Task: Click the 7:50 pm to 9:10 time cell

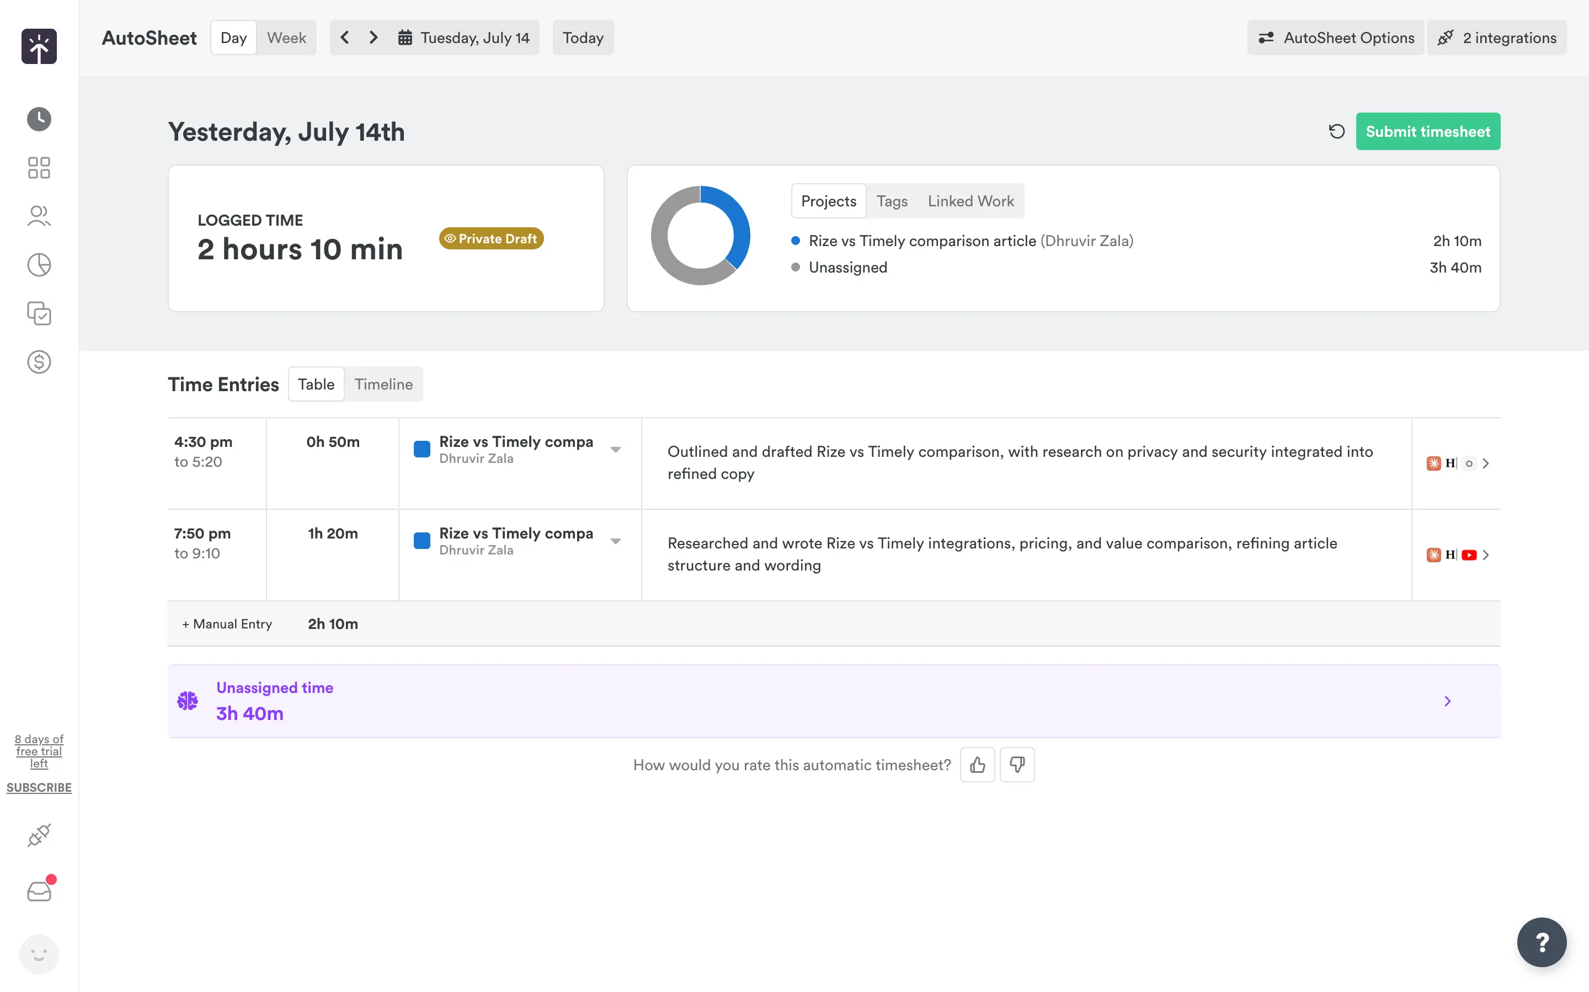Action: (x=216, y=555)
